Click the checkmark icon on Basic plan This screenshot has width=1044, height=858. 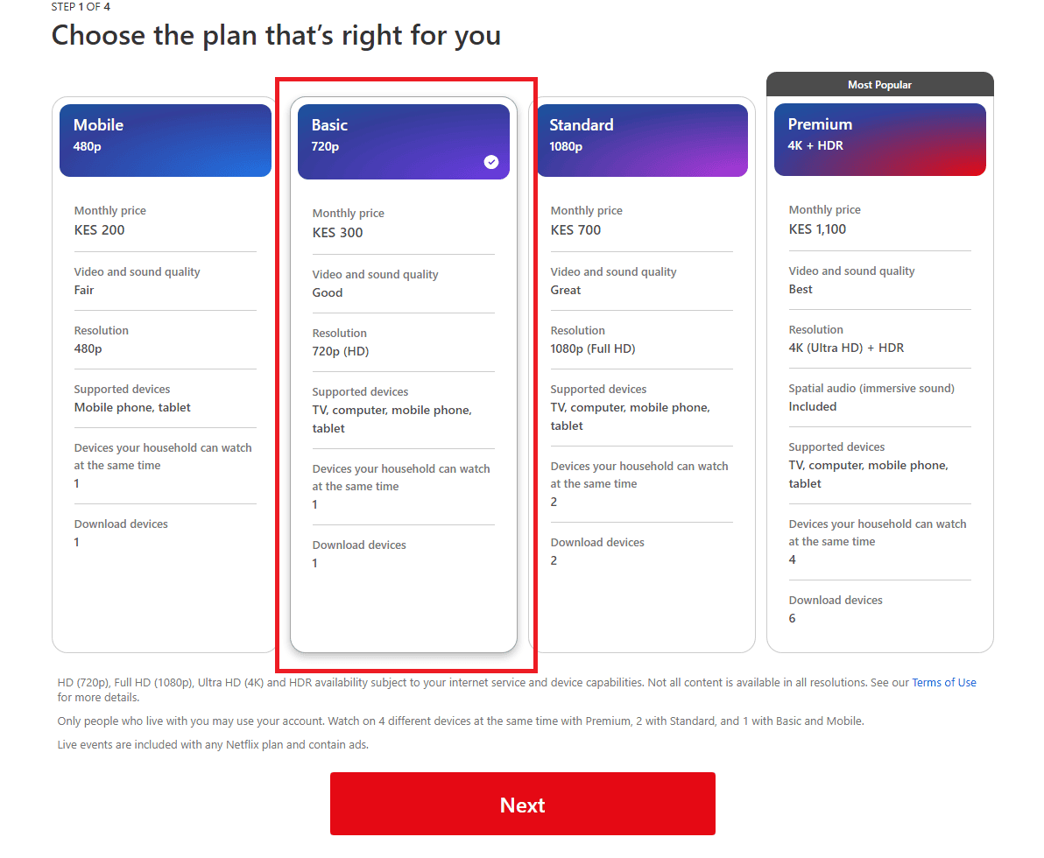click(x=491, y=162)
